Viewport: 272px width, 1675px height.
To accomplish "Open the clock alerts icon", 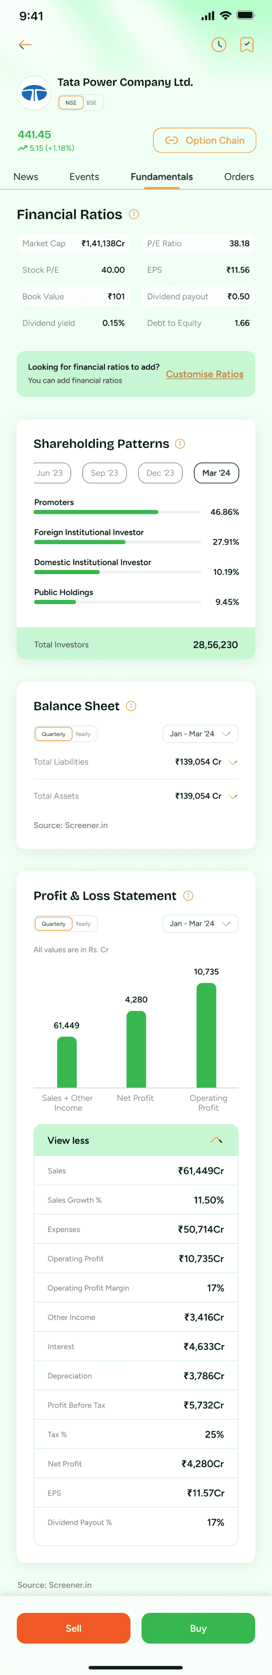I will [x=219, y=44].
